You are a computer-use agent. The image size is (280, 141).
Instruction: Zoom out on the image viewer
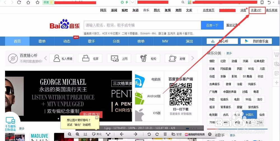click(78, 134)
